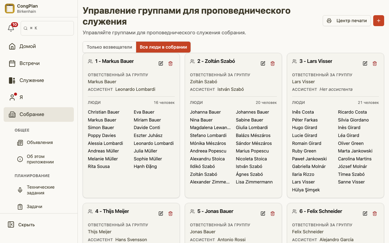Click the CongPlan app logo
Viewport: 389px width, 243px height.
[x=10, y=9]
